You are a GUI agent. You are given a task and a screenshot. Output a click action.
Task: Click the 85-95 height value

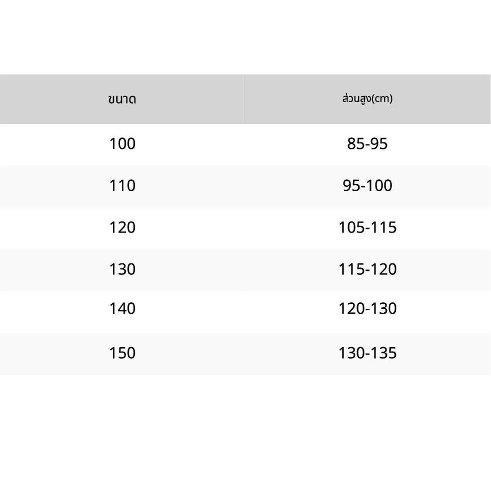tap(368, 144)
